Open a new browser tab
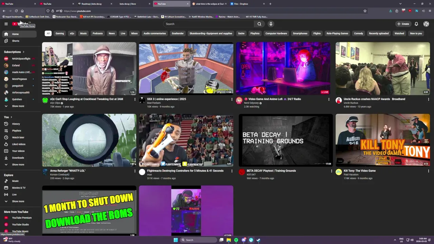The height and width of the screenshot is (244, 434). [270, 4]
